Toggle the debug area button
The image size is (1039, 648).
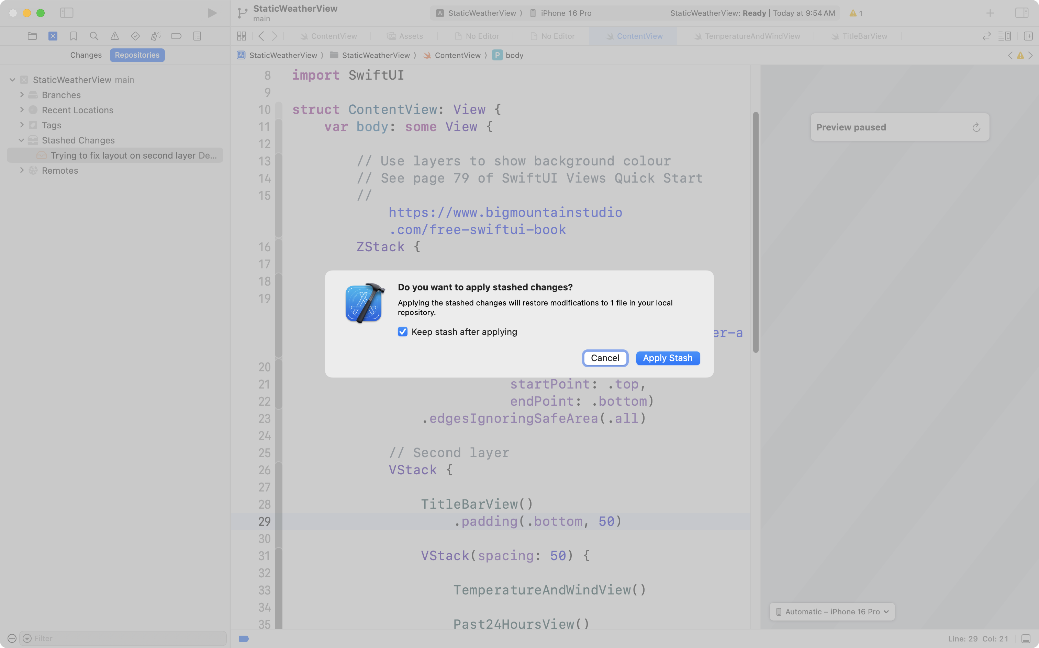click(x=1026, y=639)
